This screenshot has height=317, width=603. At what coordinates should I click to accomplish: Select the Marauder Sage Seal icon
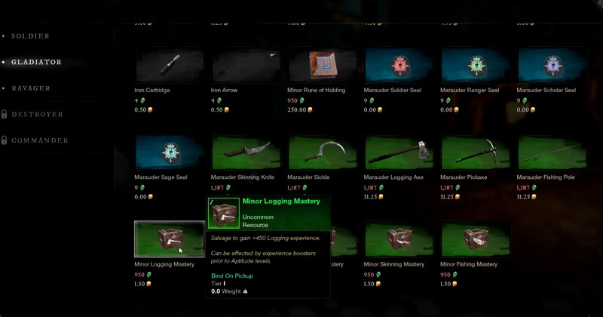tap(169, 152)
